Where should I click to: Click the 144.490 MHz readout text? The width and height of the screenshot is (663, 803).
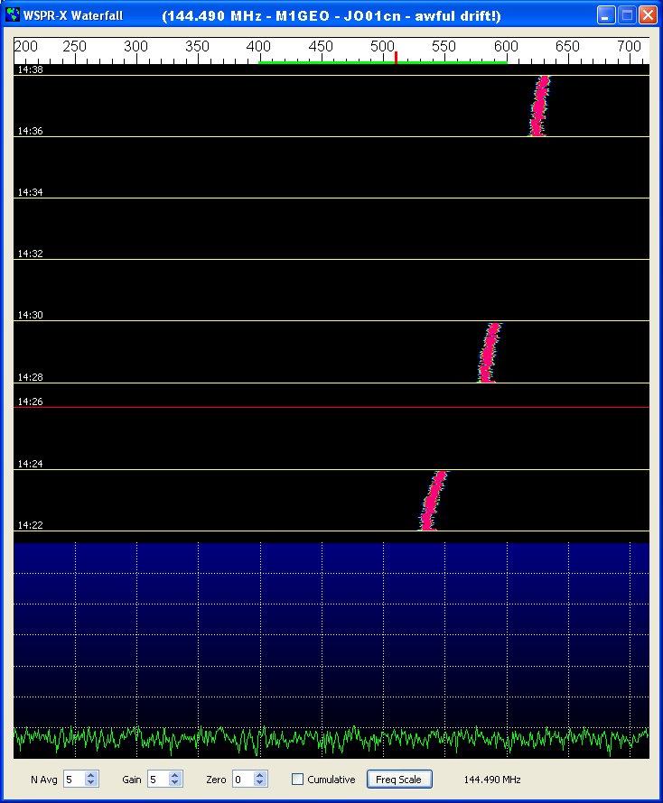coord(491,780)
